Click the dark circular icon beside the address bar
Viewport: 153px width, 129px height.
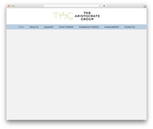[x=104, y=6]
